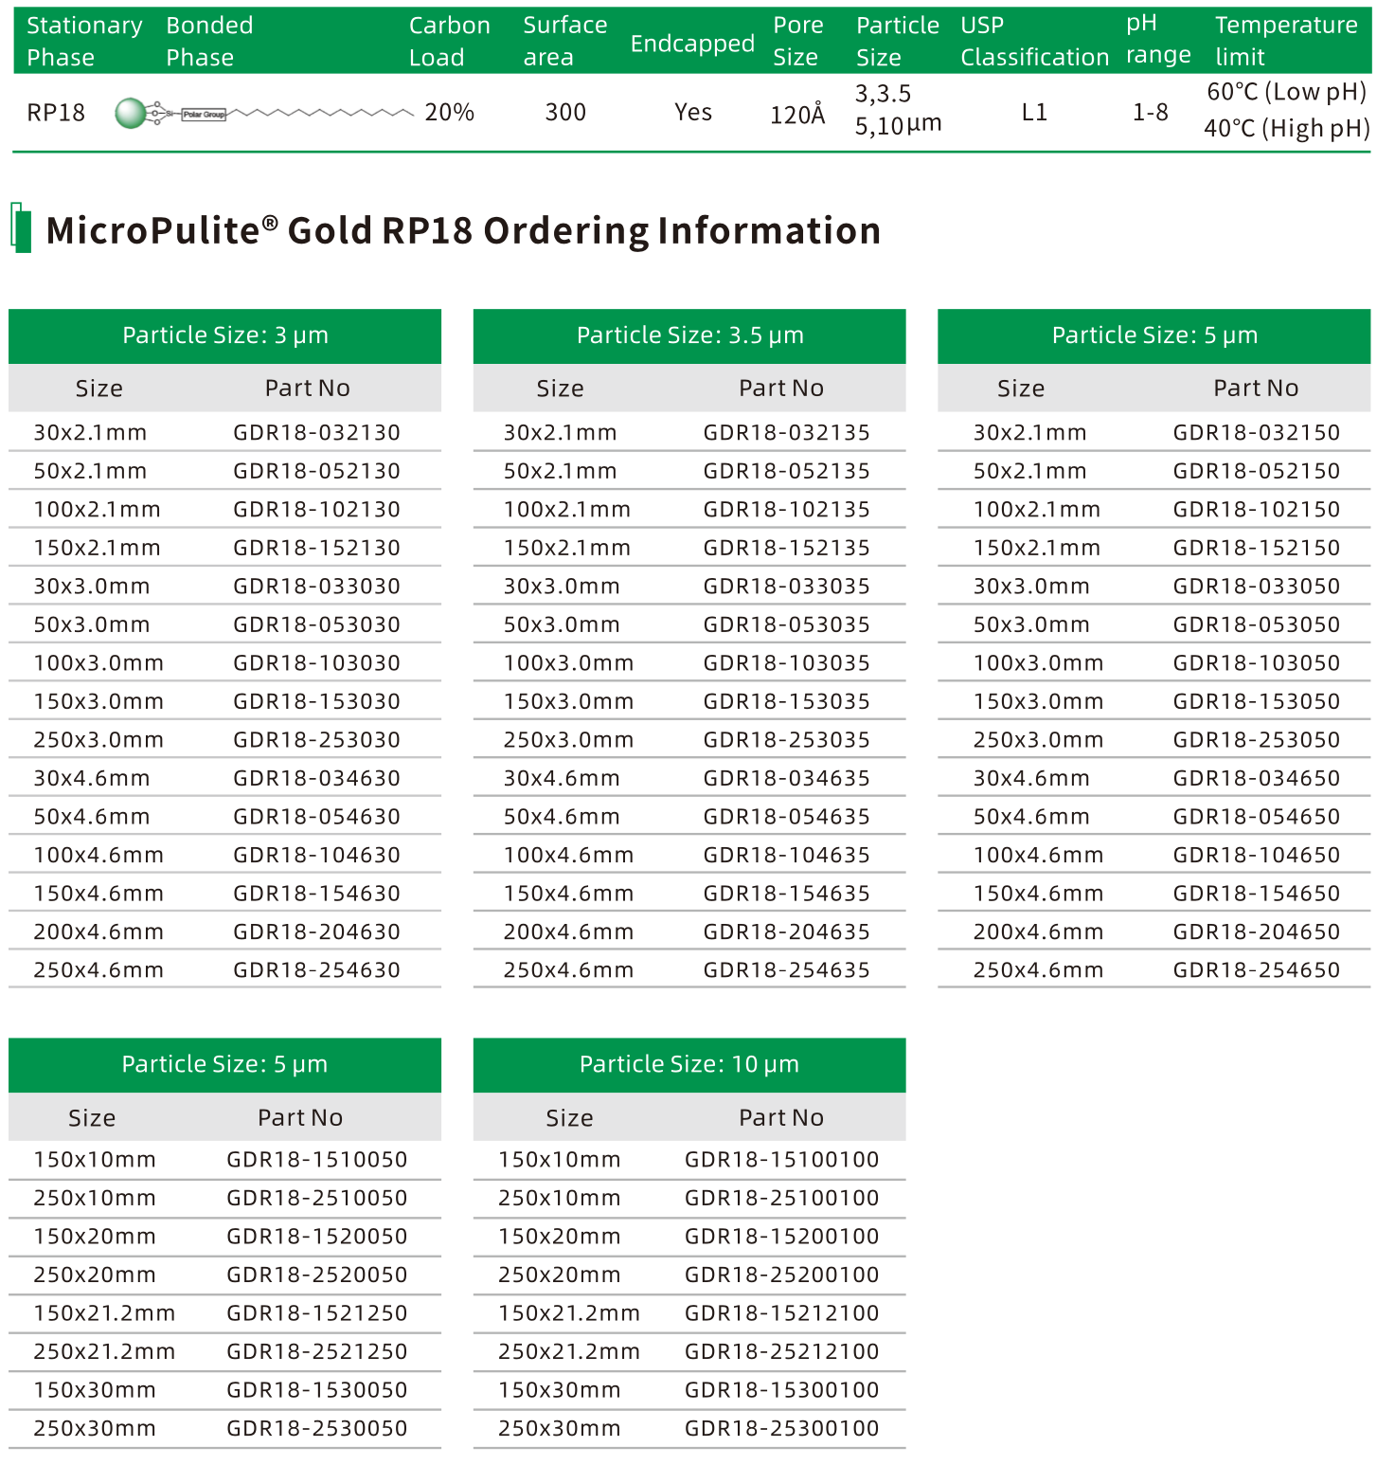Click the 40°C (High pH) text
The image size is (1377, 1465).
click(1286, 128)
